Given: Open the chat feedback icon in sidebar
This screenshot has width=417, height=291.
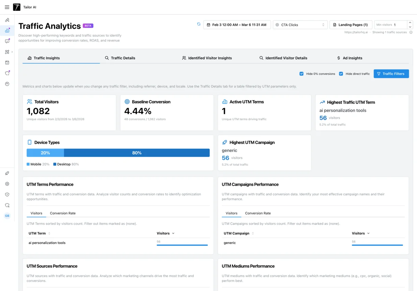Looking at the screenshot, I should pyautogui.click(x=7, y=41).
